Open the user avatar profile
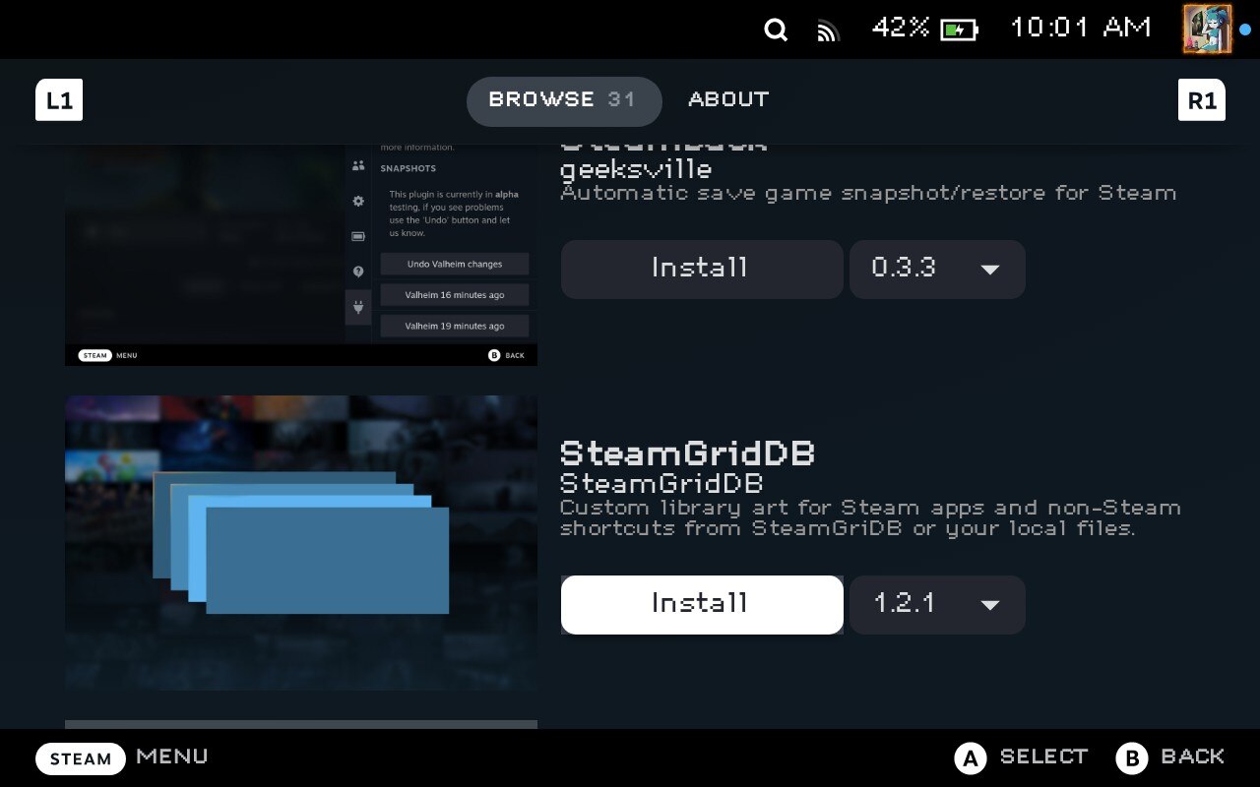1260x787 pixels. click(1207, 29)
